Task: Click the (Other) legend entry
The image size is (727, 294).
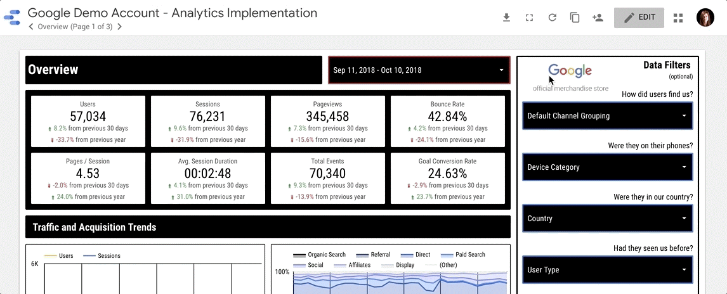Action: pyautogui.click(x=442, y=265)
